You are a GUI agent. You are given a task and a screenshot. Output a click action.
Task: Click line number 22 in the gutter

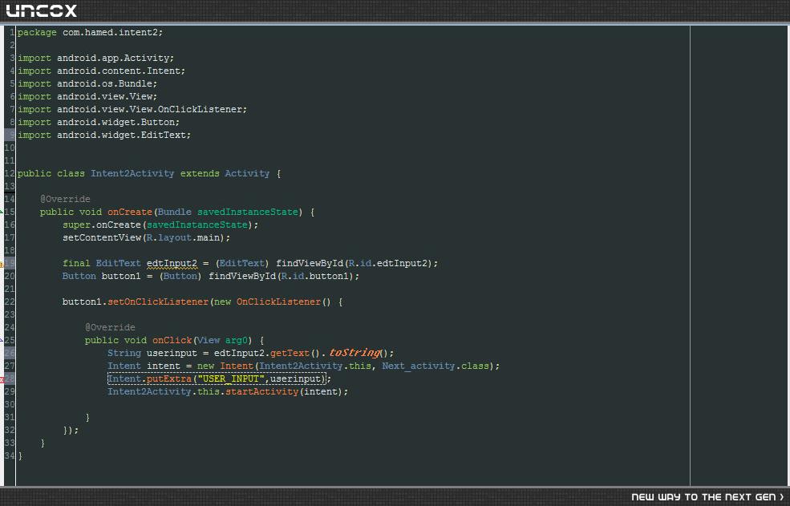pos(10,302)
